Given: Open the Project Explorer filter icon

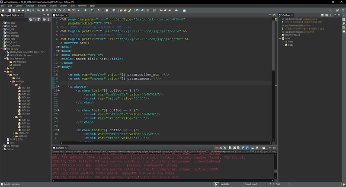Looking at the screenshot, I should (39, 19).
